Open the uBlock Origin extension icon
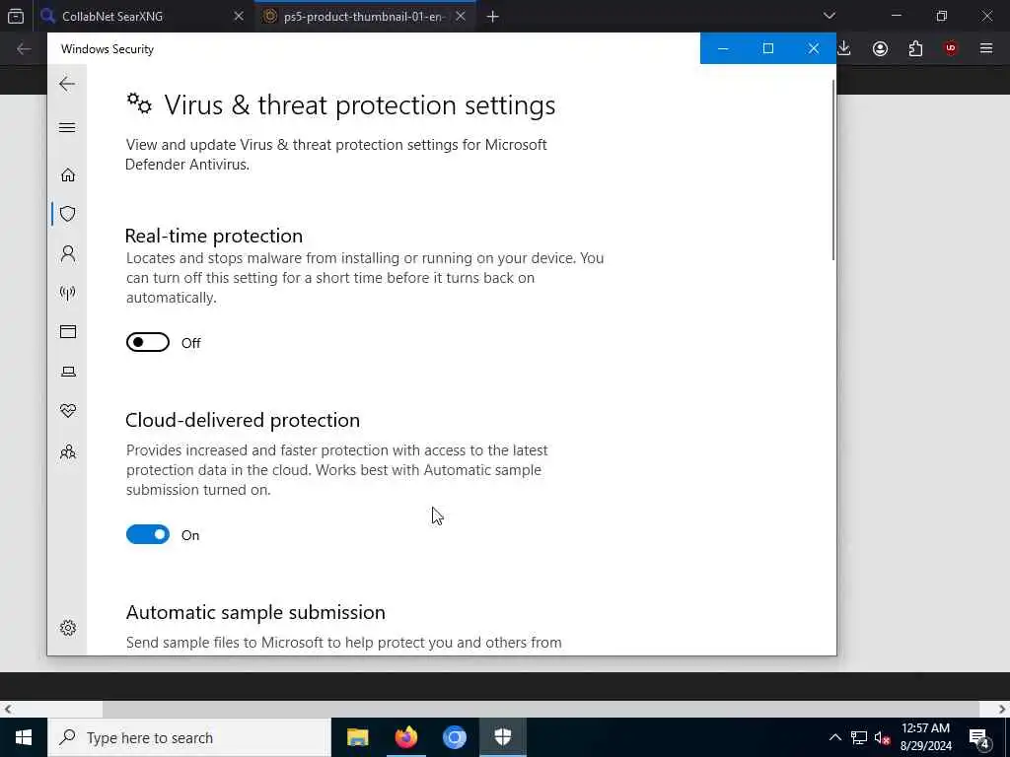The width and height of the screenshot is (1010, 757). click(x=951, y=48)
